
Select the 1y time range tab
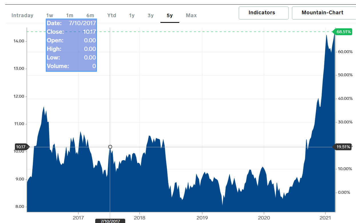pyautogui.click(x=132, y=15)
